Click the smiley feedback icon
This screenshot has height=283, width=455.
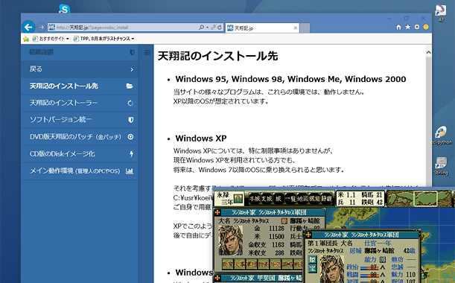point(426,27)
